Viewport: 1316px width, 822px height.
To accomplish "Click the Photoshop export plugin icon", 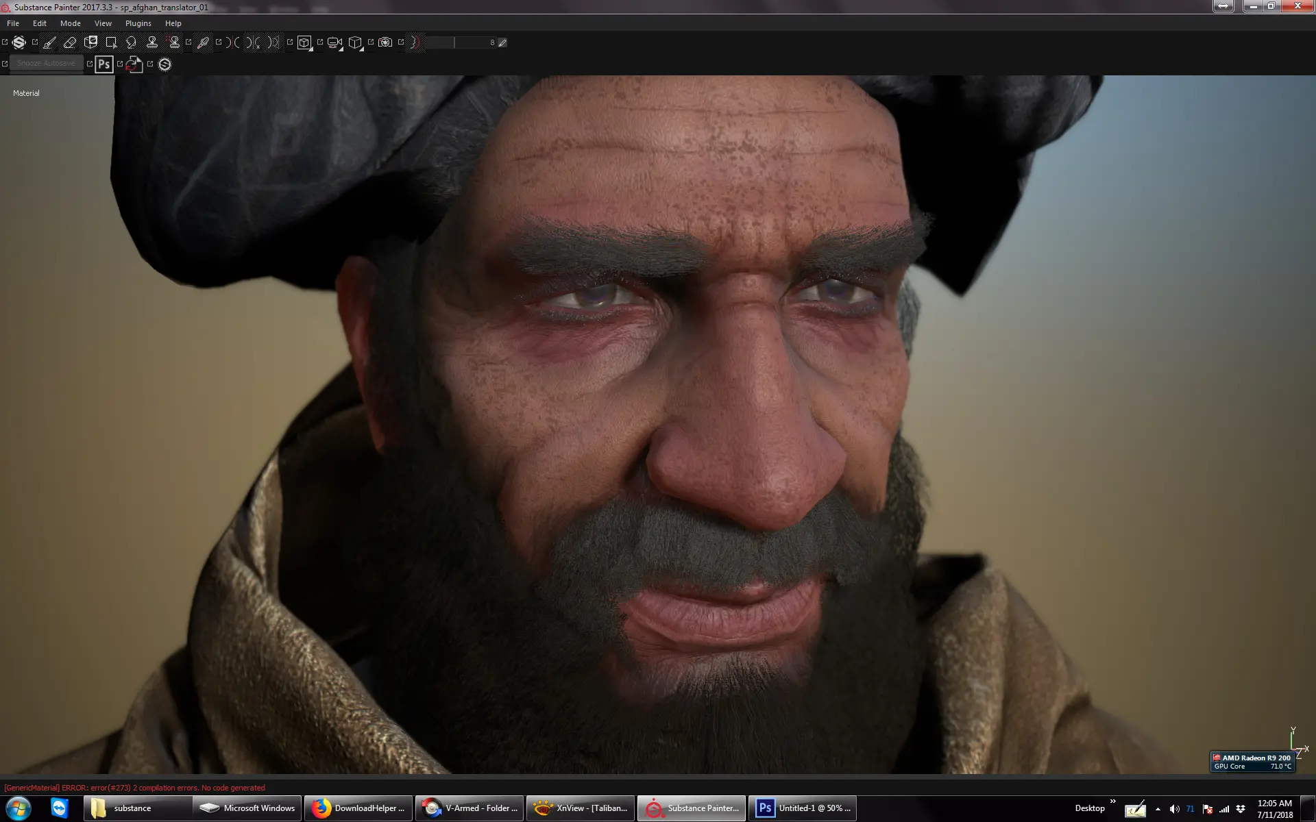I will [x=104, y=64].
